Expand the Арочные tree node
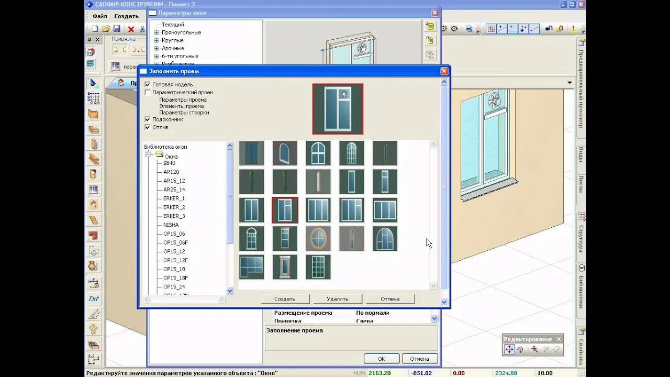670x377 pixels. 157,48
